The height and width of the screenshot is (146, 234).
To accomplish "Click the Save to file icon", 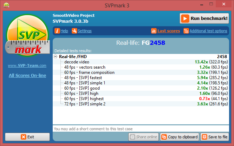I will click(204, 137).
